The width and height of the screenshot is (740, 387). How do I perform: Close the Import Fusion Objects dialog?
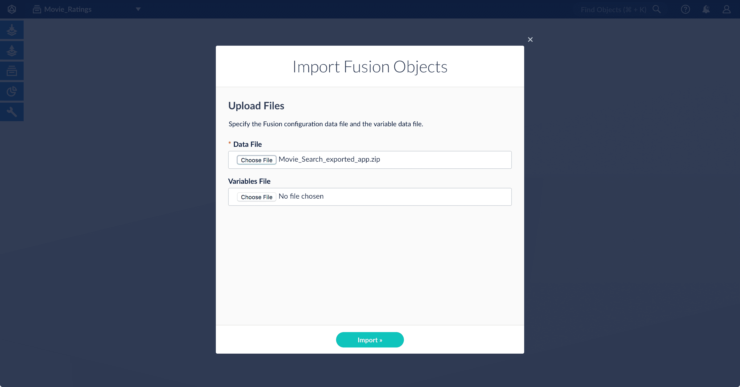[530, 39]
